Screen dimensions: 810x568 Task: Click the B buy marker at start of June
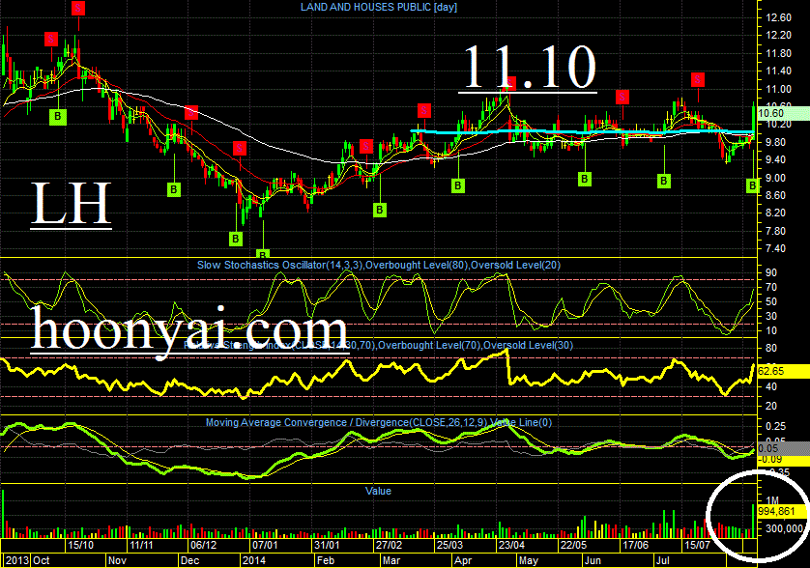point(584,179)
